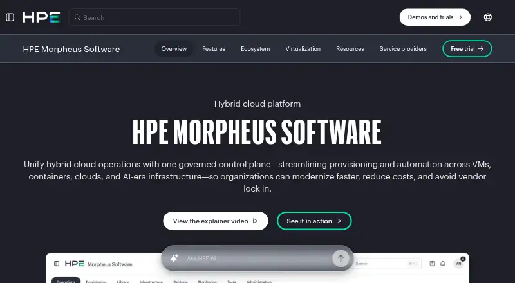Click the HPE MORPHEUS SOFTWARE headline

tap(257, 132)
